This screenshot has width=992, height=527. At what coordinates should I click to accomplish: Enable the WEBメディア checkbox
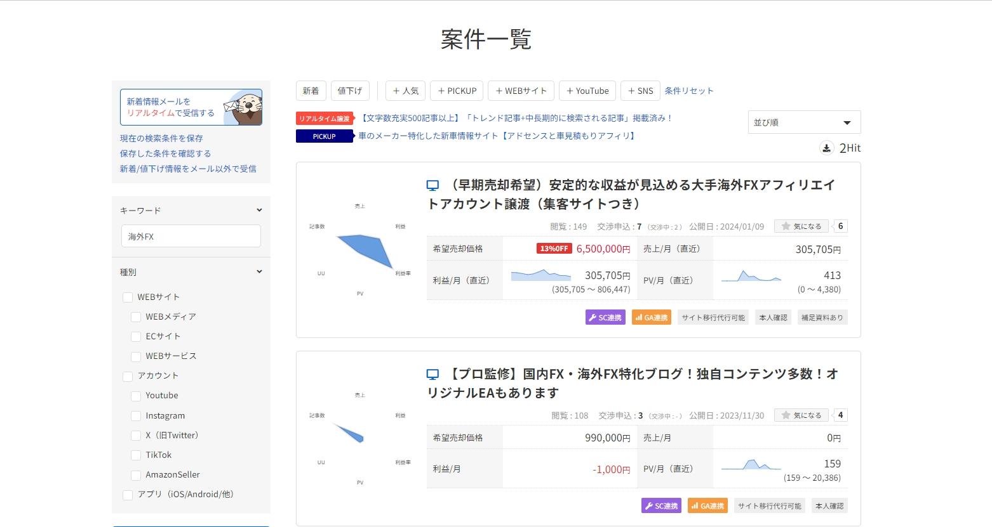click(x=136, y=317)
